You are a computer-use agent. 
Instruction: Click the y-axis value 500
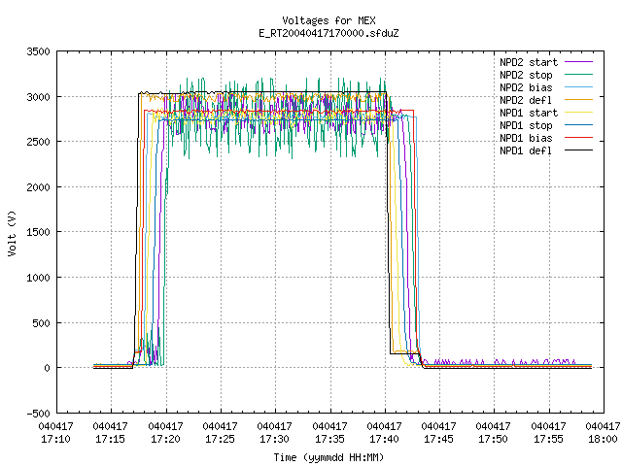[42, 323]
